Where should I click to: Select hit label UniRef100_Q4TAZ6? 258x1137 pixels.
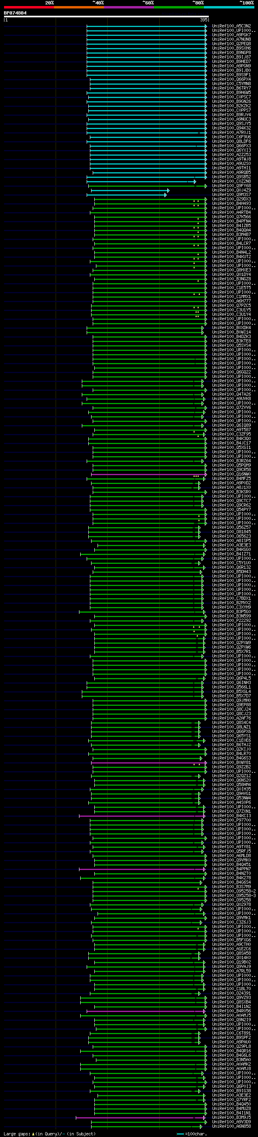(x=231, y=394)
